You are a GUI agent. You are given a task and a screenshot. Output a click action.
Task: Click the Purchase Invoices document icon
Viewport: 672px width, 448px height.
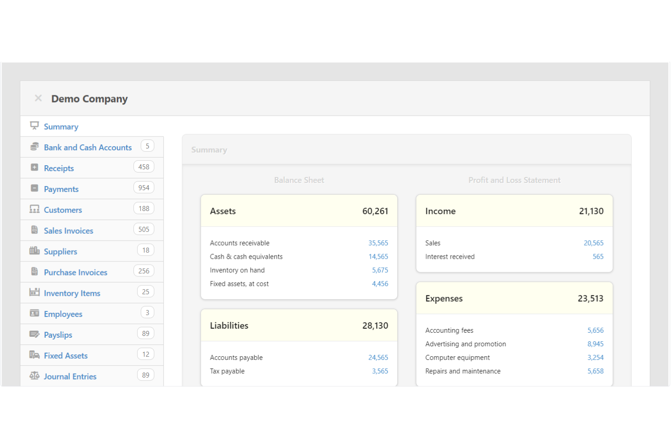[35, 271]
